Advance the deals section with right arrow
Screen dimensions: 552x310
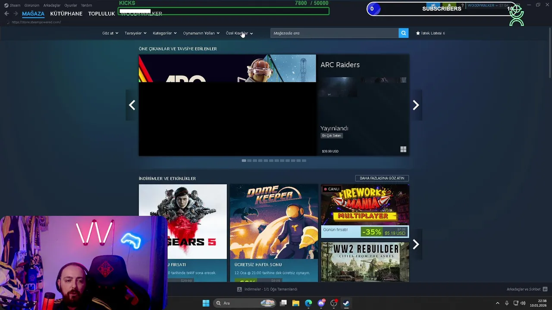[416, 245]
